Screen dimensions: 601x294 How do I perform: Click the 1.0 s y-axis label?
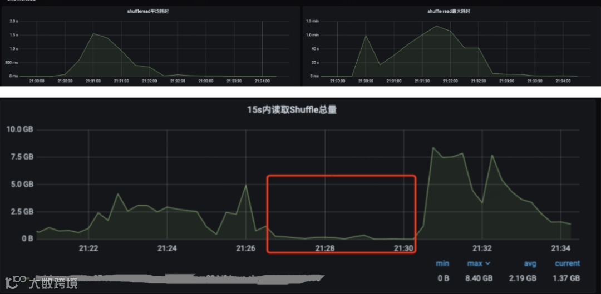14,48
